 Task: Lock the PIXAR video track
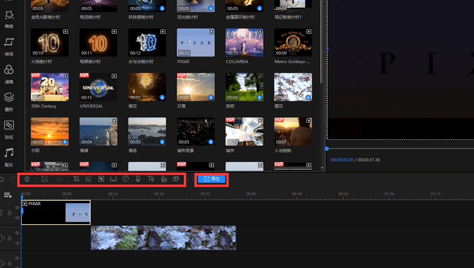(x=9, y=213)
